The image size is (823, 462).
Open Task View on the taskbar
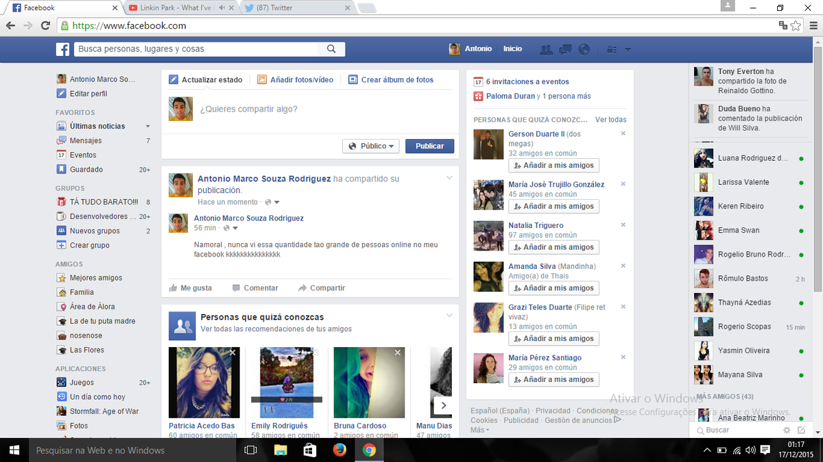pos(250,450)
